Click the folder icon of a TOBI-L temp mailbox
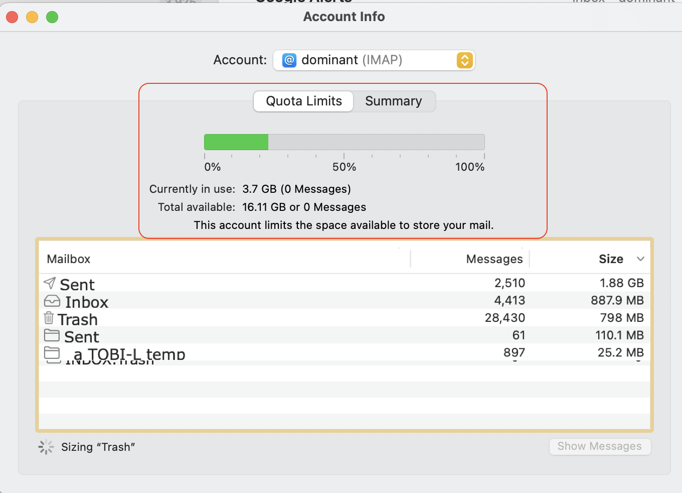 (x=52, y=352)
